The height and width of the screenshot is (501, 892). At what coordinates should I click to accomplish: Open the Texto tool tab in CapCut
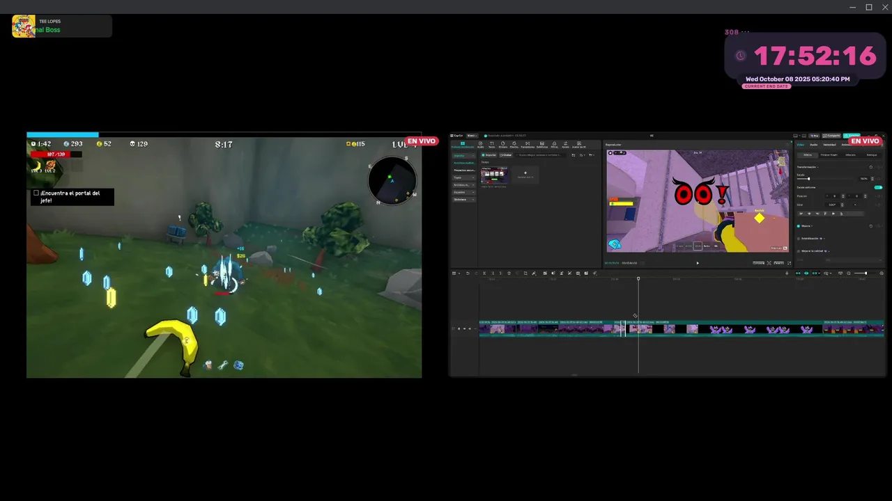click(x=491, y=145)
